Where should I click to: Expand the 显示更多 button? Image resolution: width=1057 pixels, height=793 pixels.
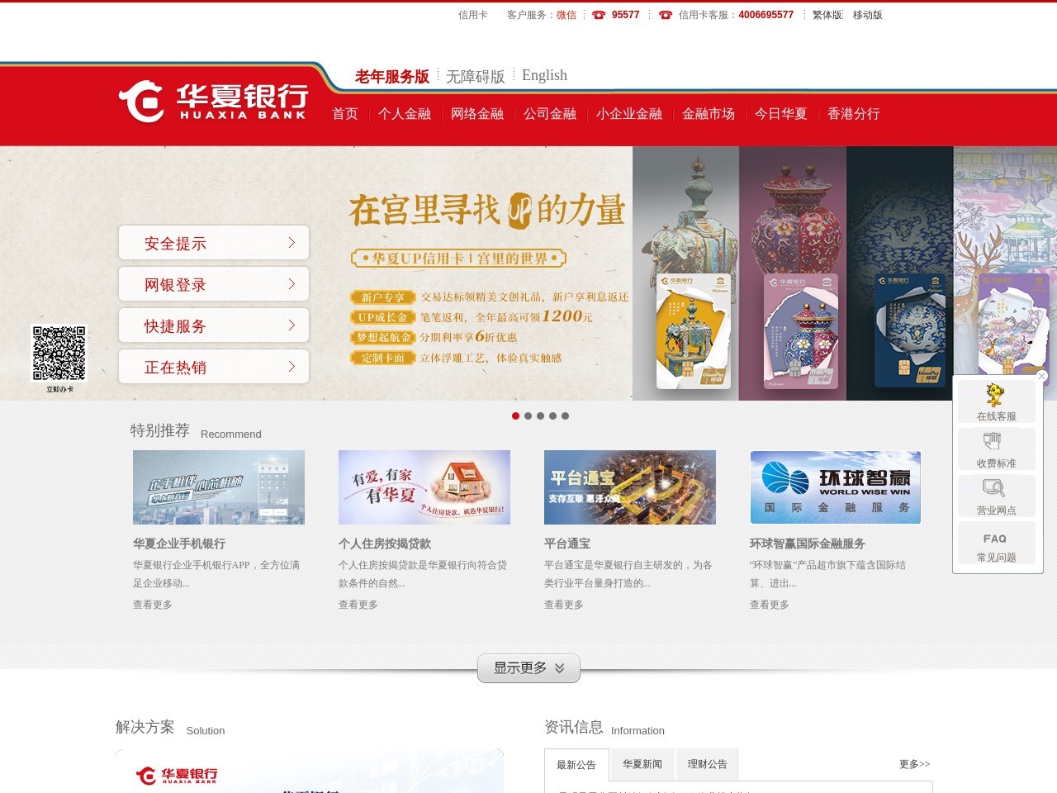point(528,668)
